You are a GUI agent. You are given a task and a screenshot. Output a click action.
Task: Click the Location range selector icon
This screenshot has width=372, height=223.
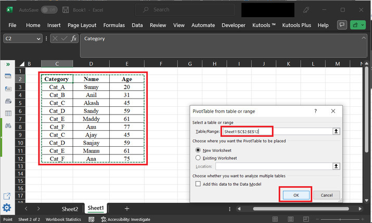click(x=336, y=166)
